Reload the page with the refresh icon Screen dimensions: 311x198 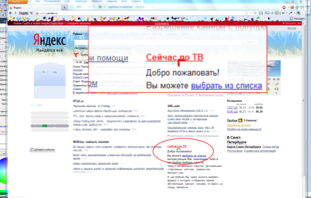click(x=255, y=13)
